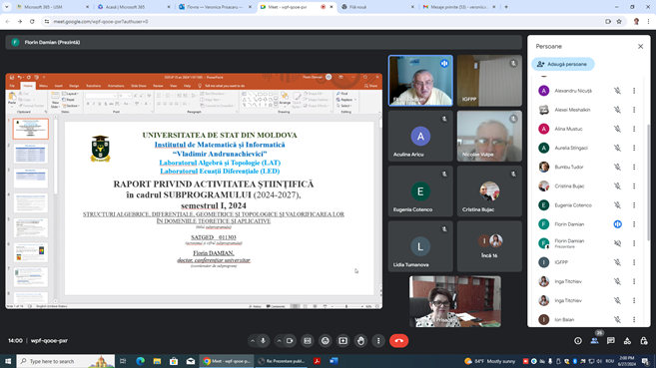Switch to Mesaje primite (53) Gmail tab
The width and height of the screenshot is (656, 368).
(458, 7)
